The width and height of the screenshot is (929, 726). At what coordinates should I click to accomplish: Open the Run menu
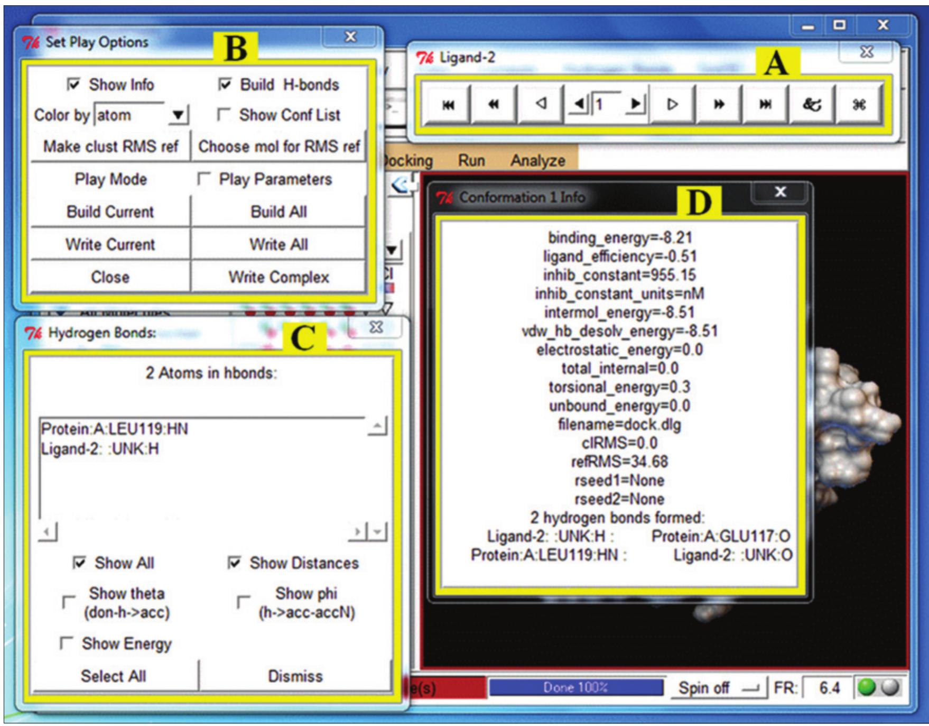471,161
